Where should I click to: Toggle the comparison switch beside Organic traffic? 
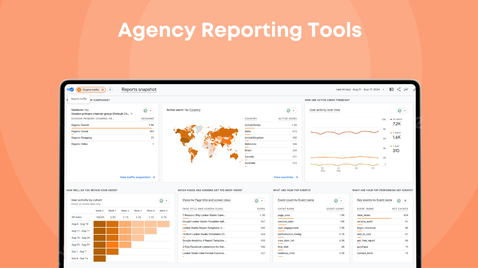(70, 89)
